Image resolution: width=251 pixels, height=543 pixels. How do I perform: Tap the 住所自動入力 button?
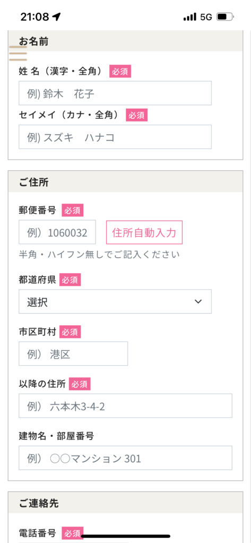[144, 232]
